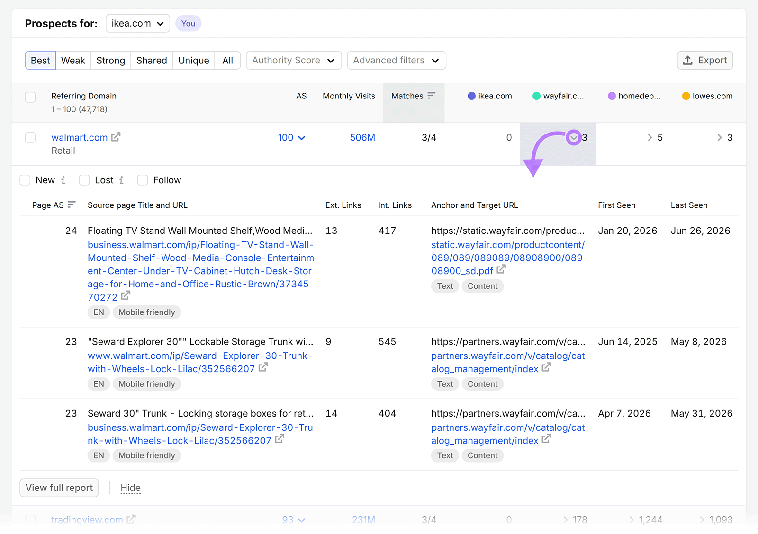758x534 pixels.
Task: Open static.wayfair.com productcontent target link
Action: pyautogui.click(x=508, y=258)
